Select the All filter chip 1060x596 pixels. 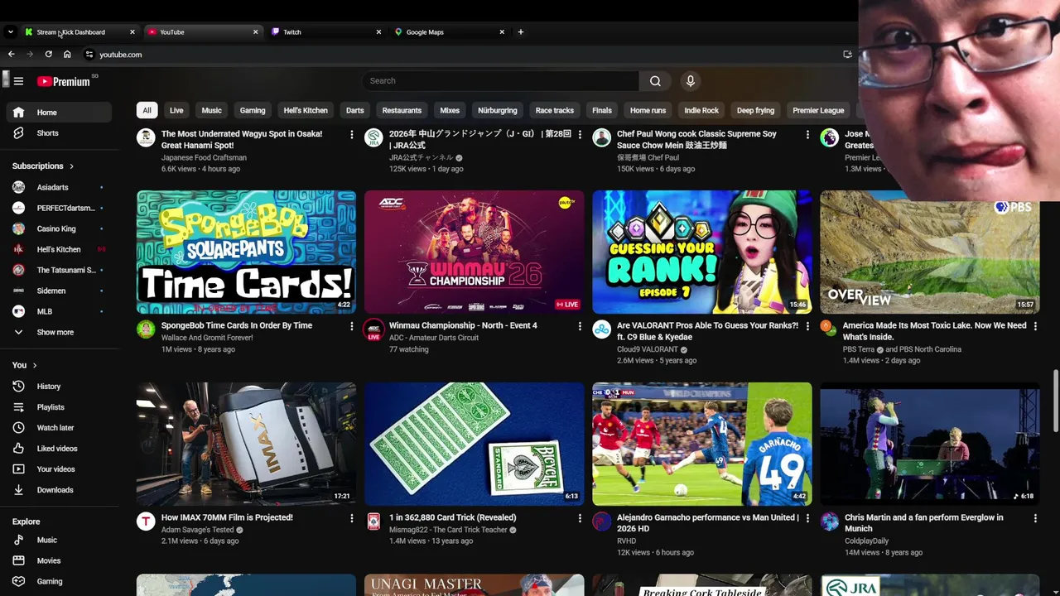pos(147,110)
